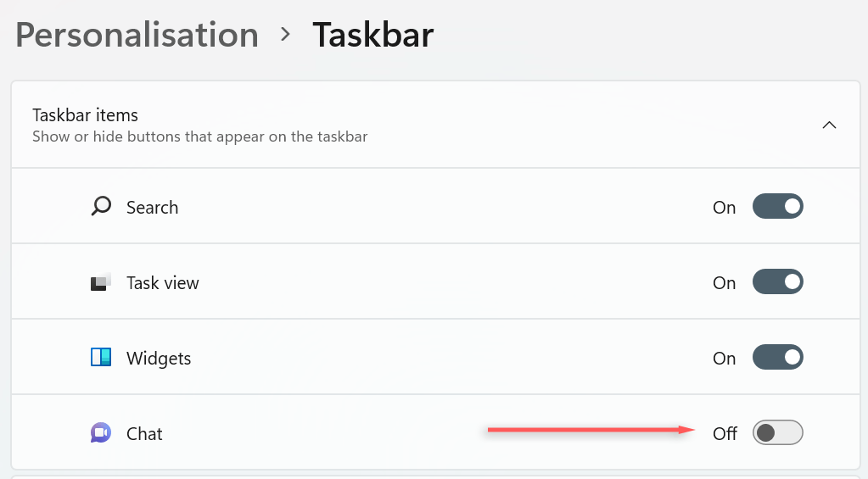This screenshot has width=868, height=479.
Task: Click the Off status beside Chat
Action: click(725, 434)
